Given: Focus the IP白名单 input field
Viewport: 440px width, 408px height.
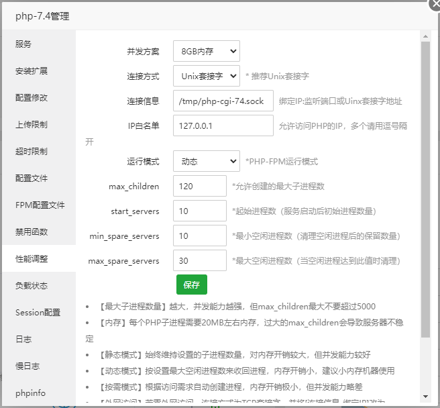Looking at the screenshot, I should coord(223,125).
